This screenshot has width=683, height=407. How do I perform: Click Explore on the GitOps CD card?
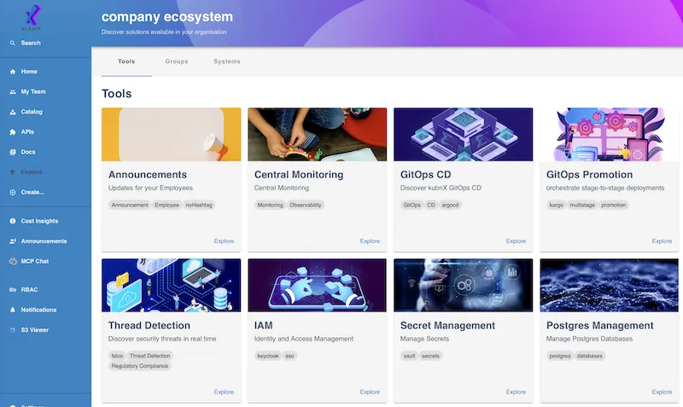tap(516, 241)
